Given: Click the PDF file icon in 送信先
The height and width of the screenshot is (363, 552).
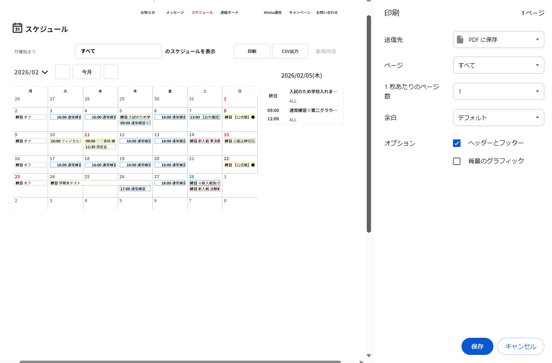Looking at the screenshot, I should pos(460,39).
